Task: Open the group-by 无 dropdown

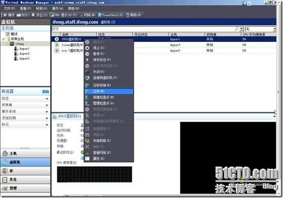Action: tap(274, 29)
